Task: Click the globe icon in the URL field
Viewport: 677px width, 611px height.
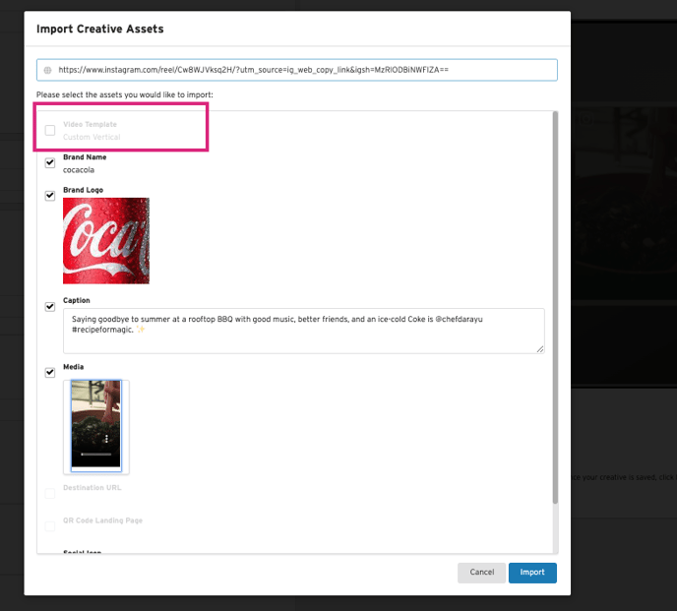Action: tap(46, 71)
